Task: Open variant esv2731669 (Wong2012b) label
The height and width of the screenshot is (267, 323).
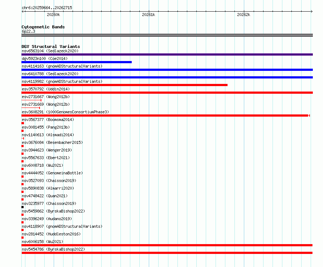Action: tap(46, 104)
